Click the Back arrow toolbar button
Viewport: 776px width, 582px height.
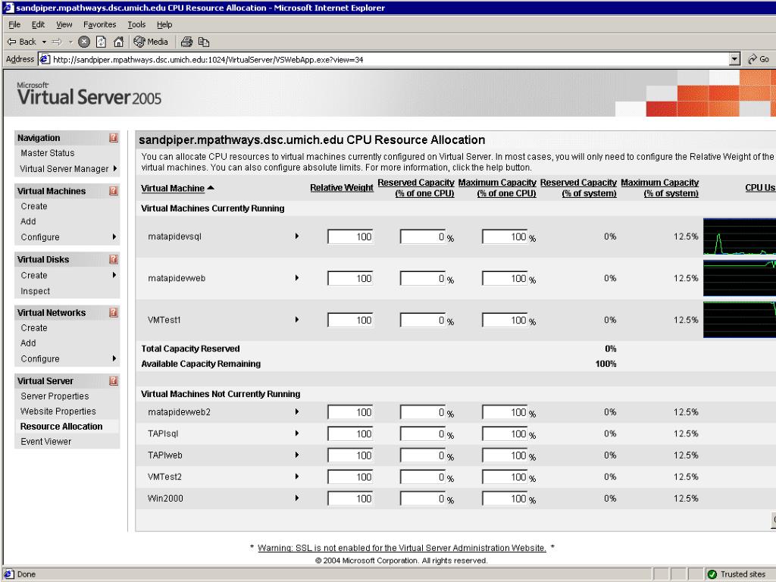point(21,42)
